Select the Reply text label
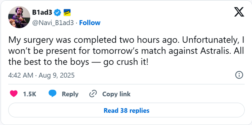Screen dimensions: 252x125 [x=70, y=94]
